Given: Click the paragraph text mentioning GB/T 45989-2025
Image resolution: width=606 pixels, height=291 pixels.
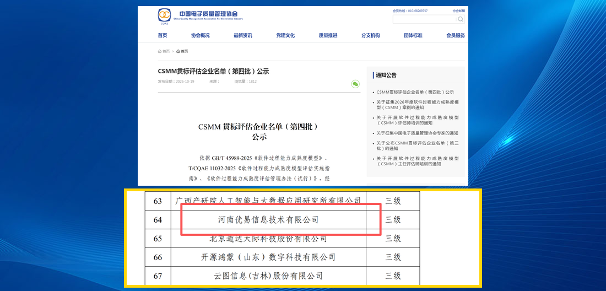Looking at the screenshot, I should [263, 158].
